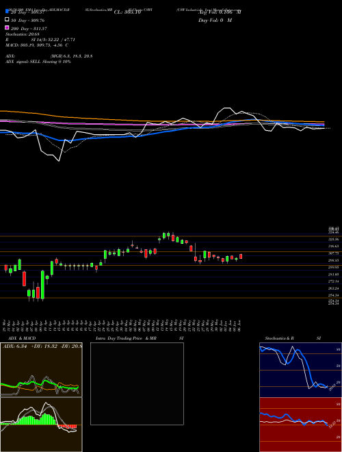Click the 263.24 price axis label
342x452 pixels.
pyautogui.click(x=334, y=288)
